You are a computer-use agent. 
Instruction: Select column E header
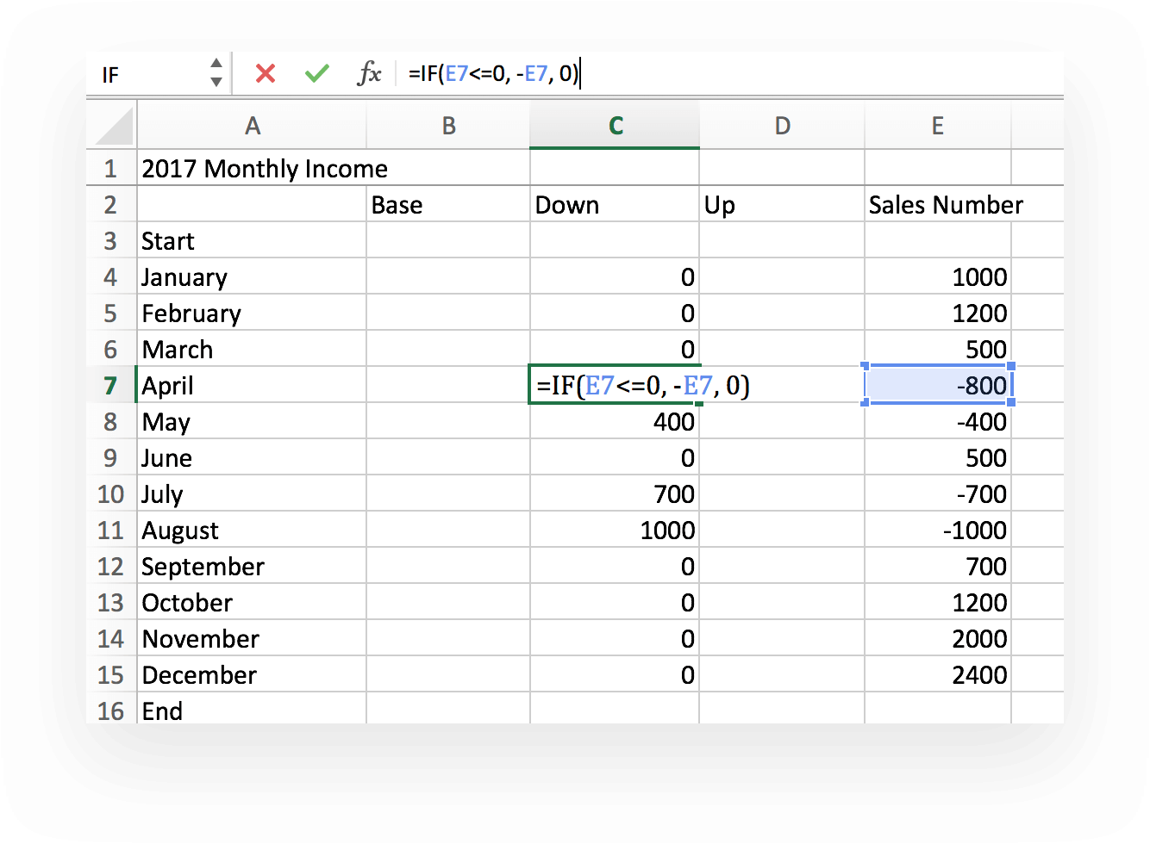937,125
